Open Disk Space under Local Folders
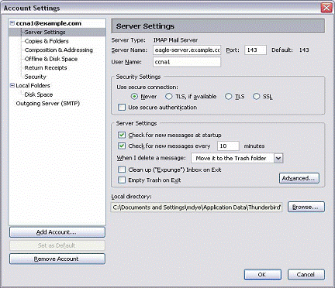The width and height of the screenshot is (335, 288). click(x=39, y=94)
